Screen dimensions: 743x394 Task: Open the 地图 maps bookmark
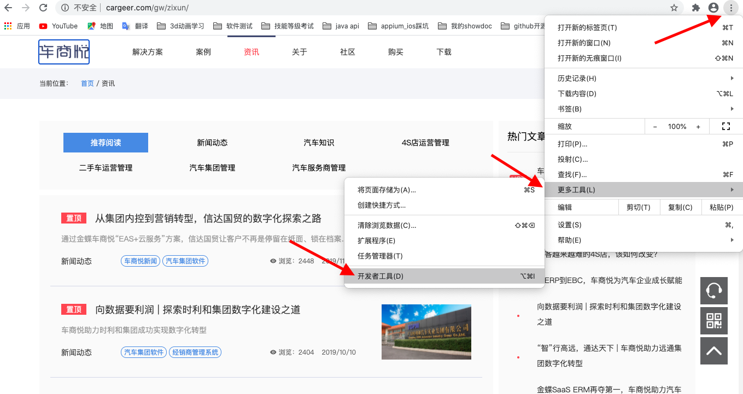[x=100, y=26]
